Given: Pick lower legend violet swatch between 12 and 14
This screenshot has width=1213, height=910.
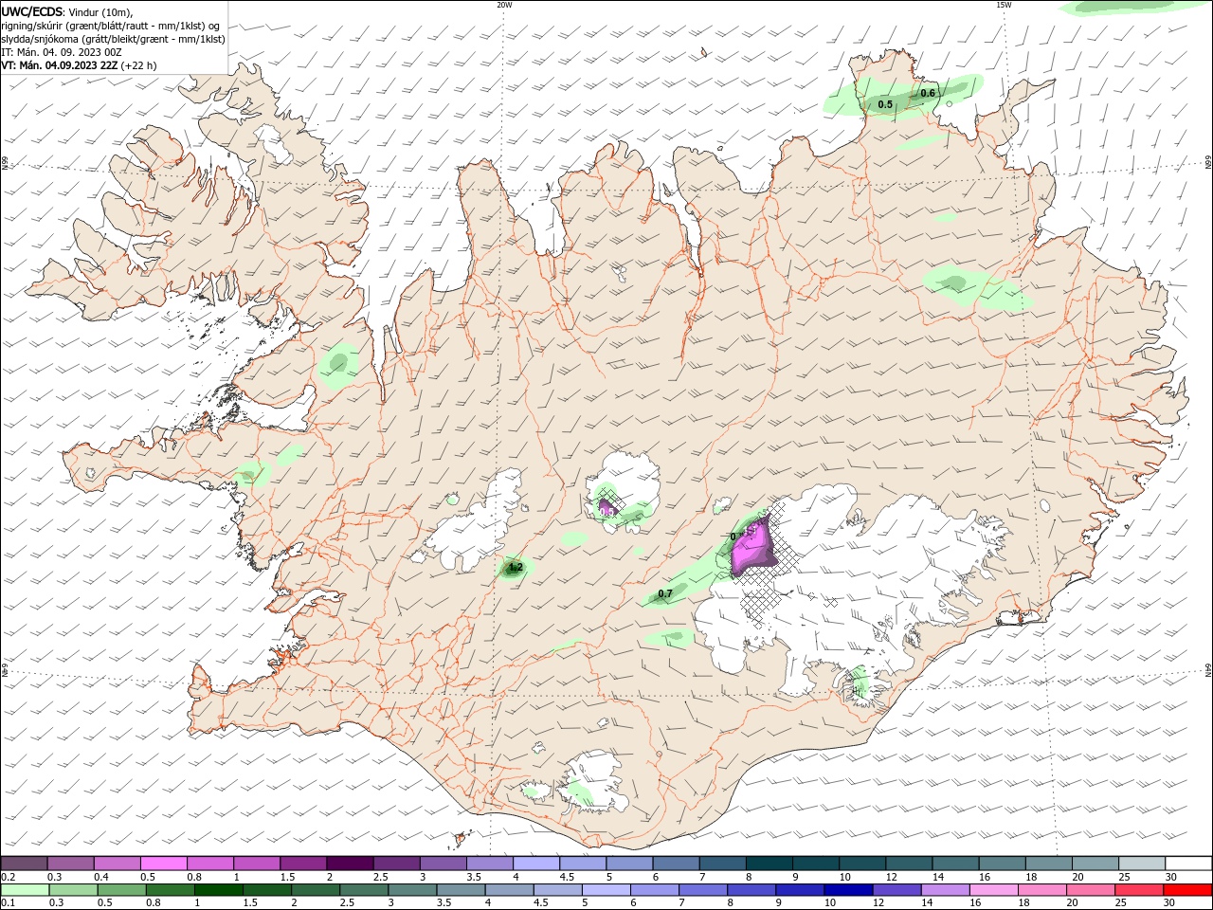Looking at the screenshot, I should [x=896, y=890].
